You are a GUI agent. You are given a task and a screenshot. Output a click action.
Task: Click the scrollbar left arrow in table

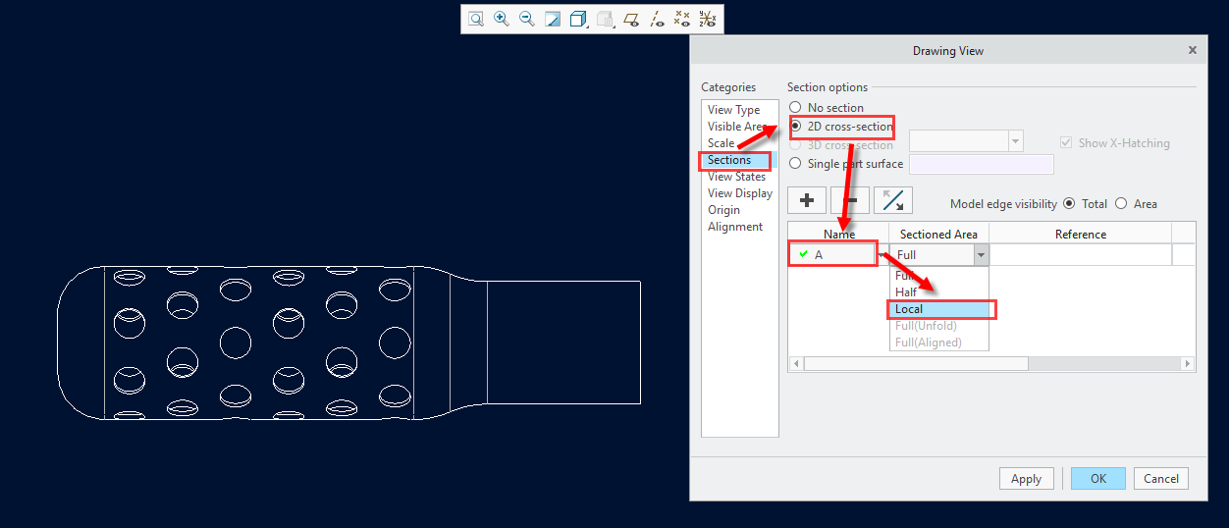(795, 363)
